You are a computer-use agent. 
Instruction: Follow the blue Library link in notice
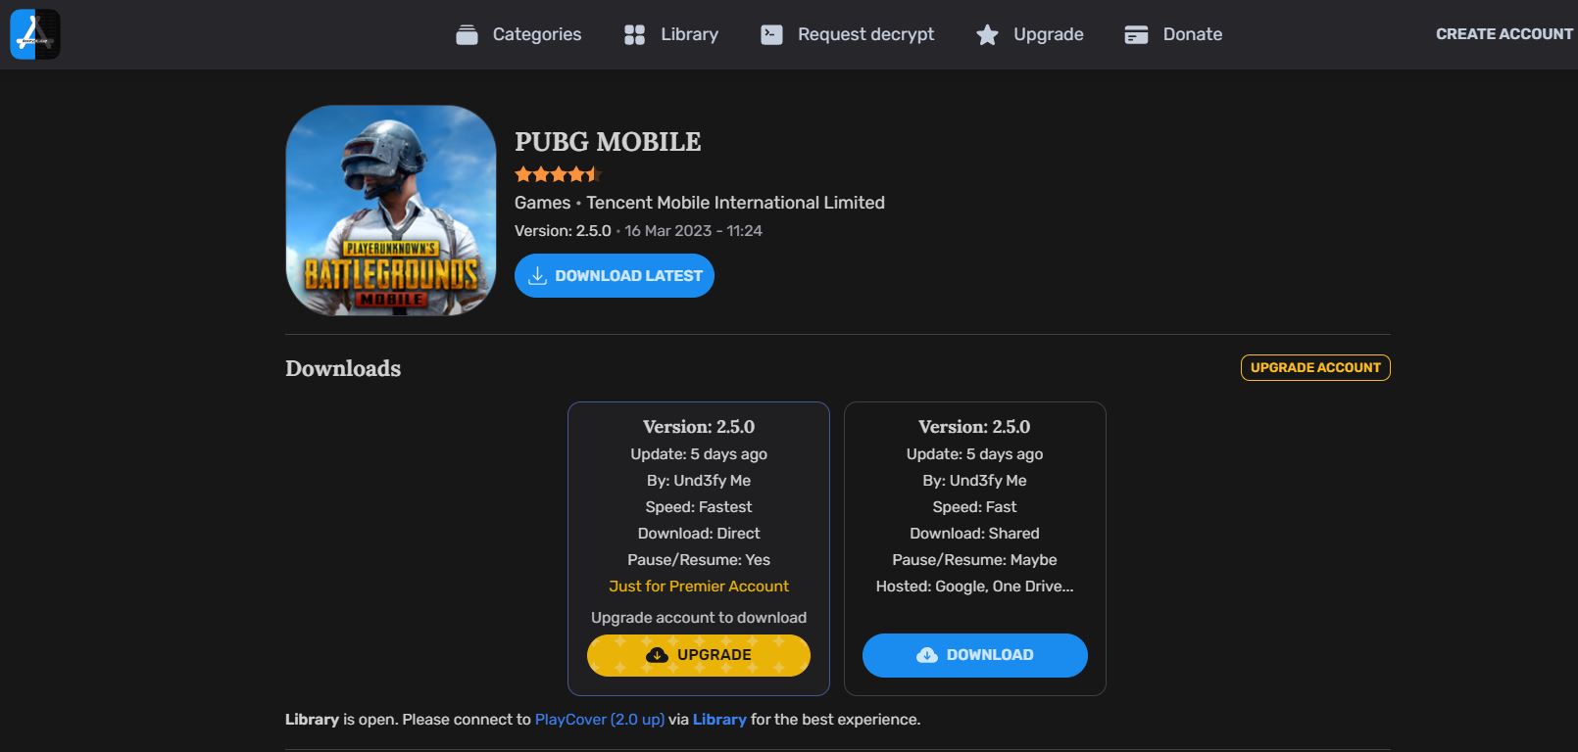[x=719, y=720]
